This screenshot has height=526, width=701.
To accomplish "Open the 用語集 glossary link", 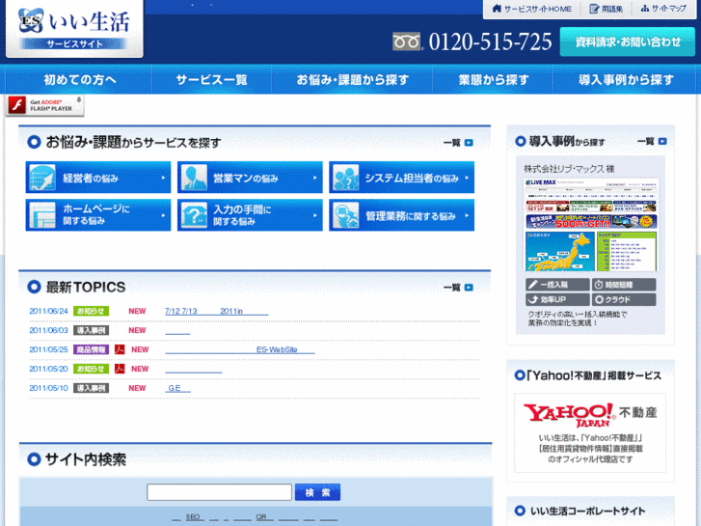I will (x=606, y=9).
